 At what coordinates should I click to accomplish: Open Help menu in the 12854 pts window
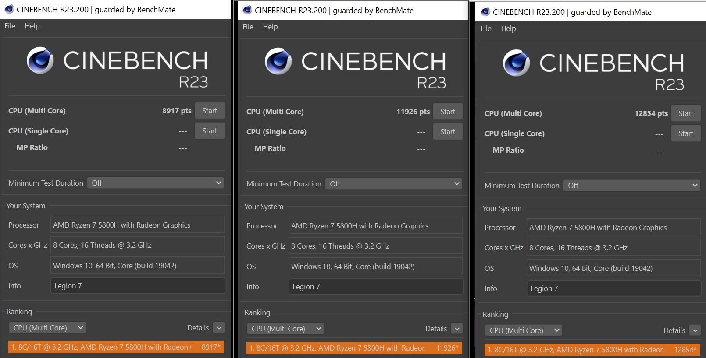(508, 28)
